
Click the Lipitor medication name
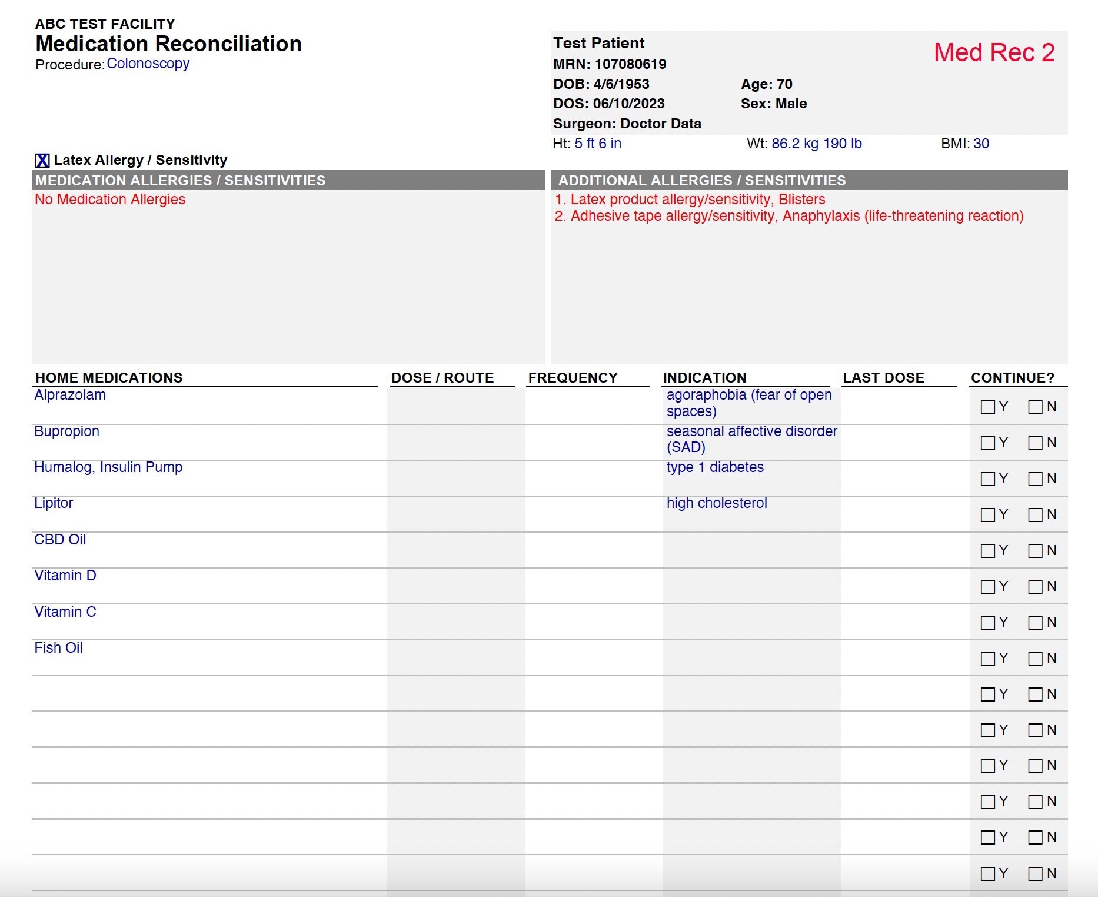point(54,503)
